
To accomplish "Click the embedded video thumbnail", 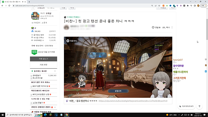I will pos(118,67).
